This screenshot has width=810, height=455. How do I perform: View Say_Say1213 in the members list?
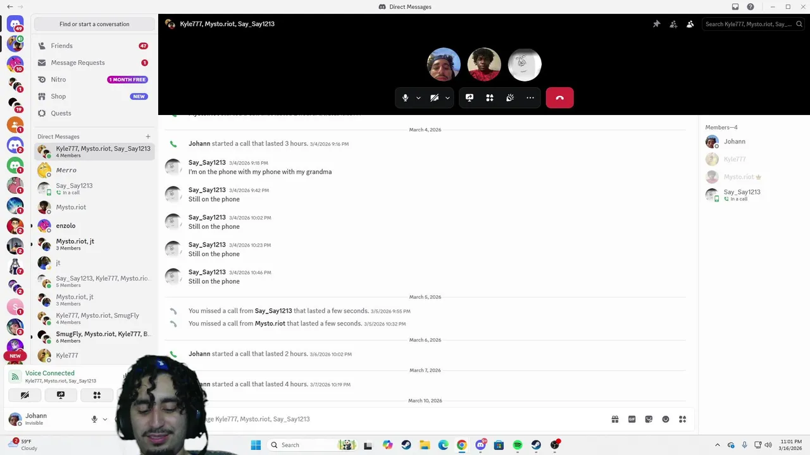point(753,195)
